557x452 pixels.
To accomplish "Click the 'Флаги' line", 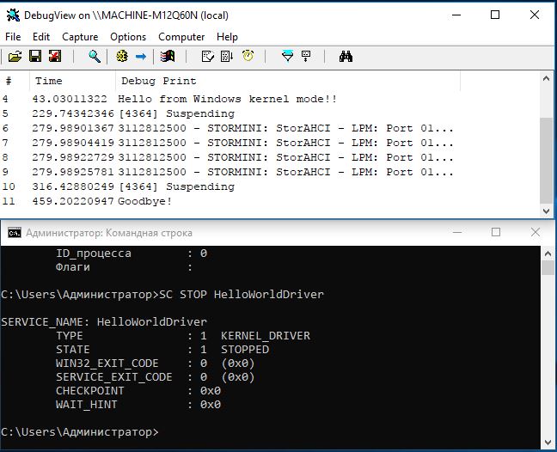I will [125, 266].
